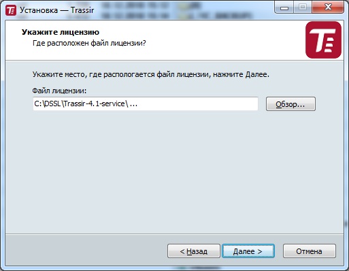This screenshot has width=349, height=271.
Task: Return to previous step with Назад
Action: (194, 251)
